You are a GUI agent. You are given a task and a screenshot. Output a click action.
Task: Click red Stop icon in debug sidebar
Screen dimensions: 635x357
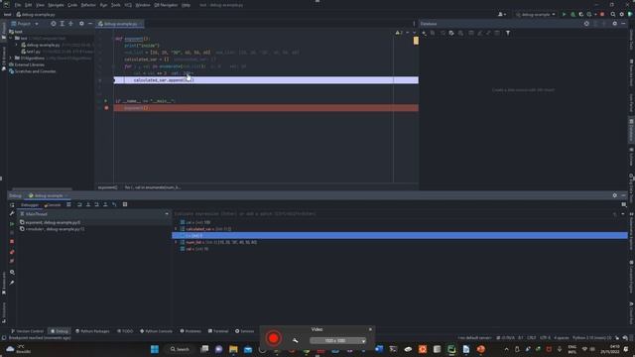tap(12, 242)
